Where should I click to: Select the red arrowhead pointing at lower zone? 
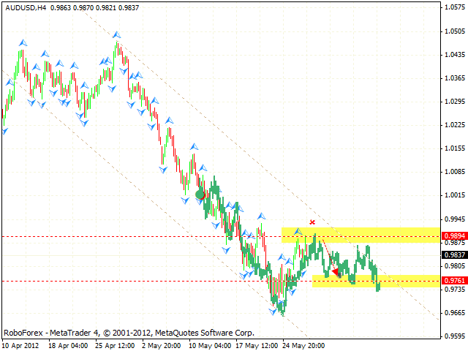click(x=335, y=272)
